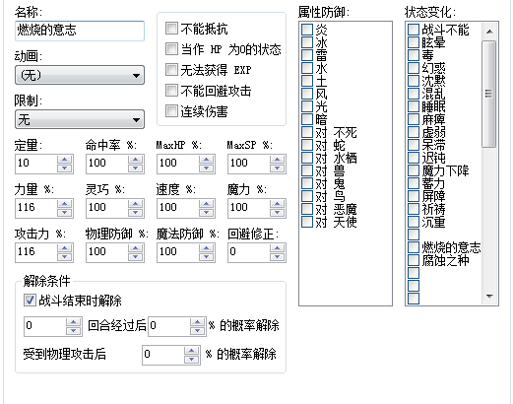Viewport: 513px width, 404px height.
Task: Toggle 腐蚀之种 state change box
Action: coord(414,260)
